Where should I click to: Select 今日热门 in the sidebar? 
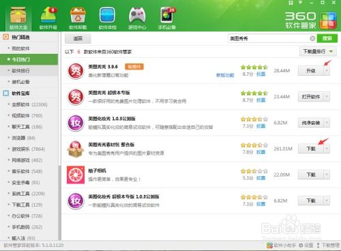[x=29, y=59]
